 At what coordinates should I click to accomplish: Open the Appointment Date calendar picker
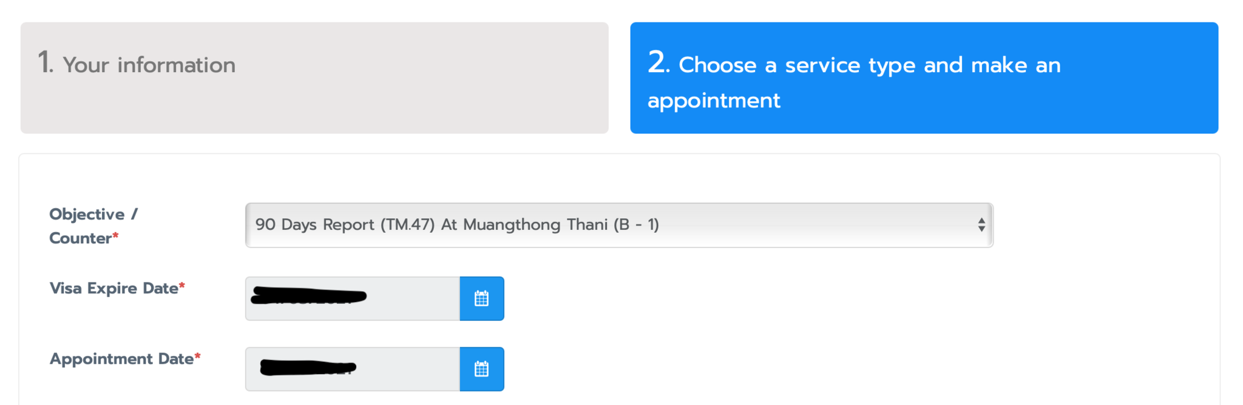coord(481,369)
